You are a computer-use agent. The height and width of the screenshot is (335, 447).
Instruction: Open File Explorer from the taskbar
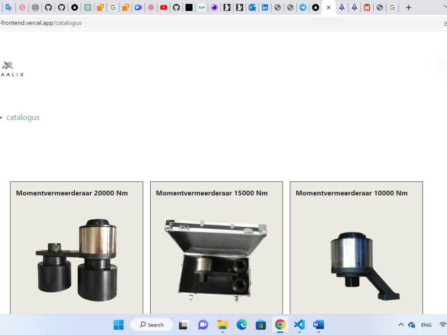(222, 325)
